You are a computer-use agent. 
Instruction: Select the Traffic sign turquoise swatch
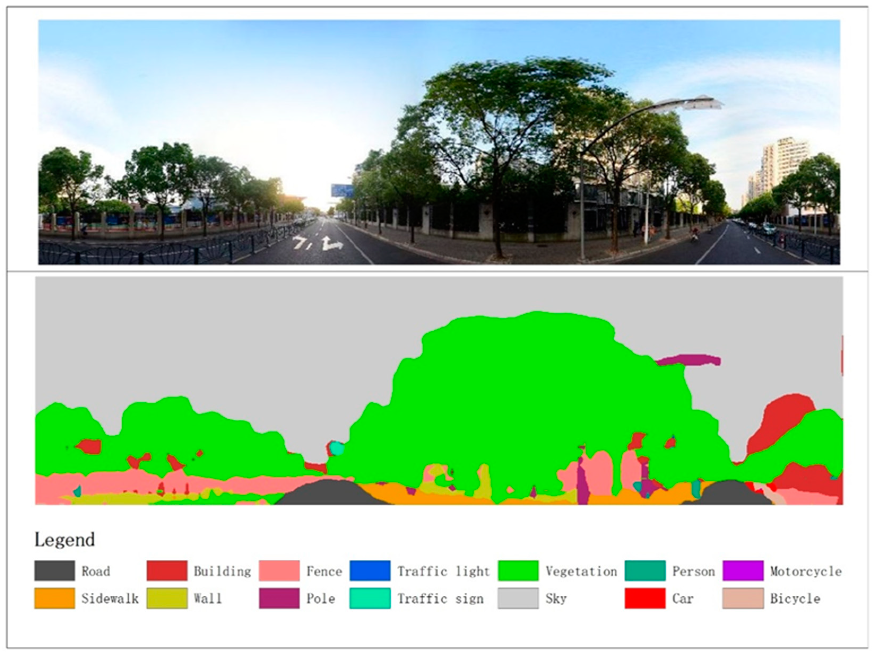point(370,598)
